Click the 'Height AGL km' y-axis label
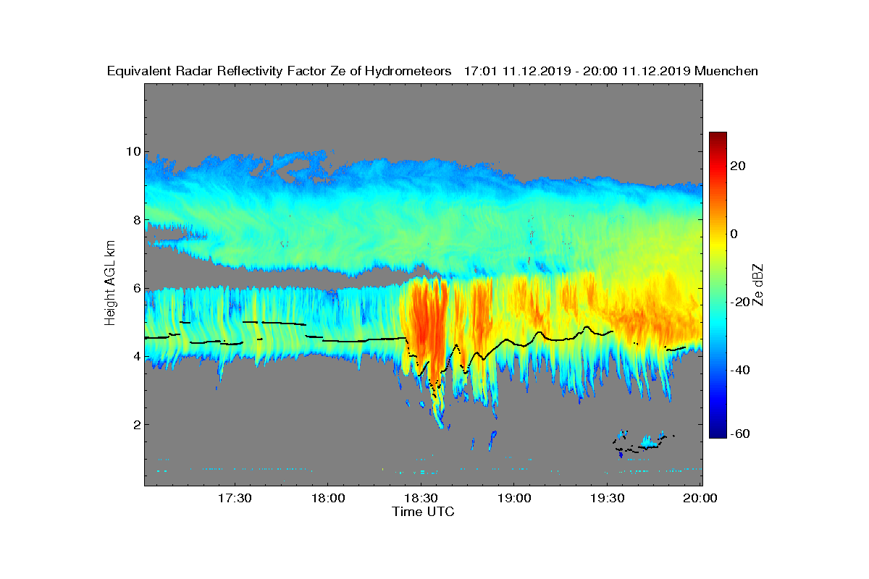This screenshot has height=579, width=869. click(110, 284)
